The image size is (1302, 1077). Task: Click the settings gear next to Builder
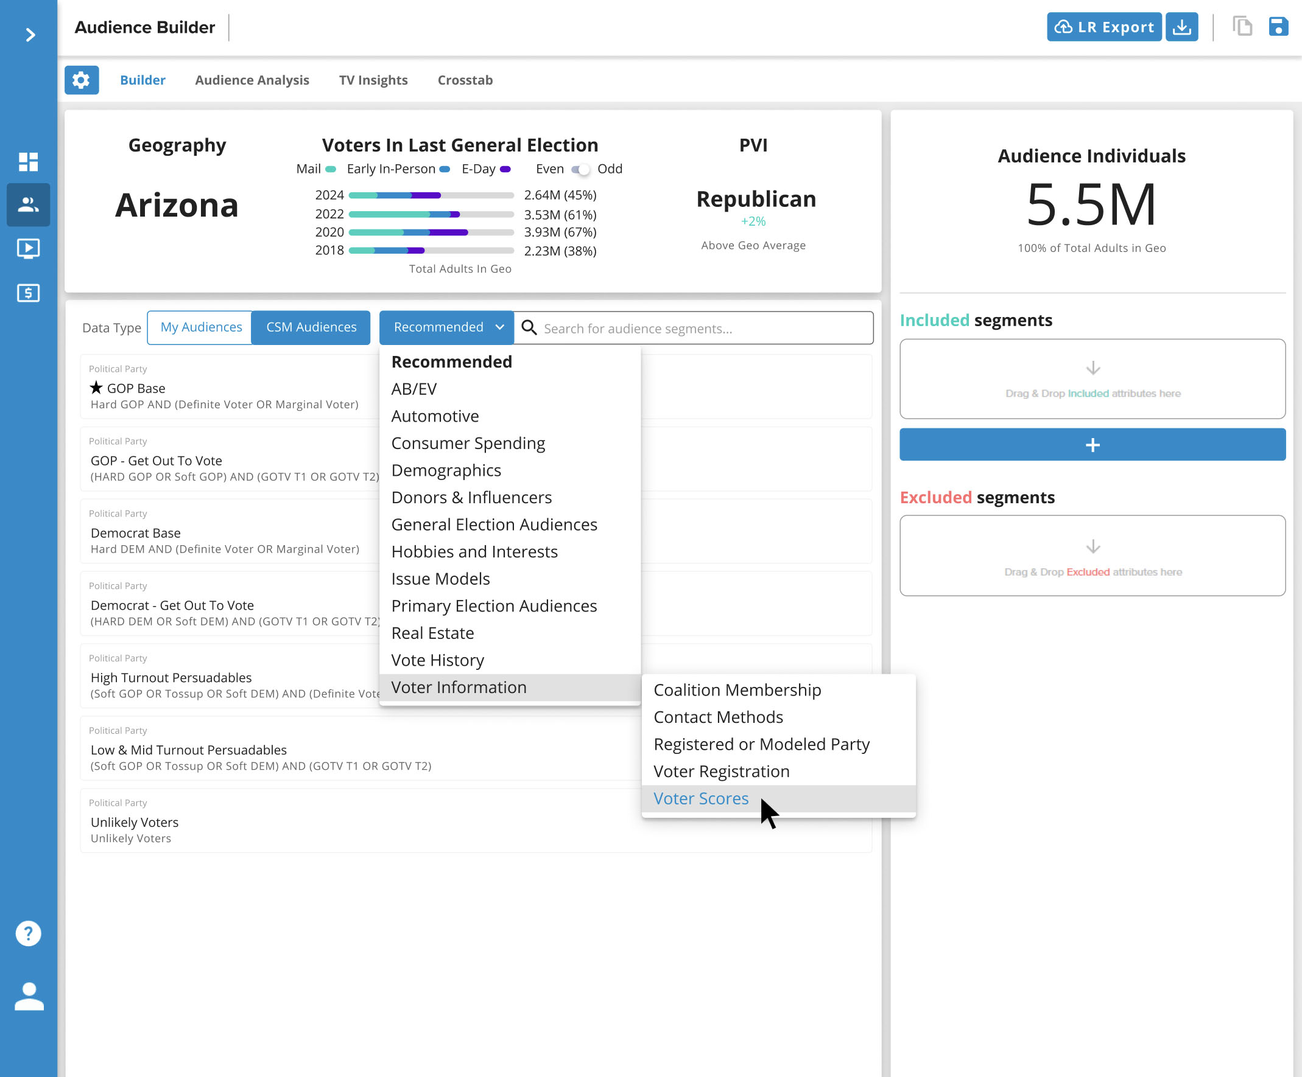pos(81,80)
